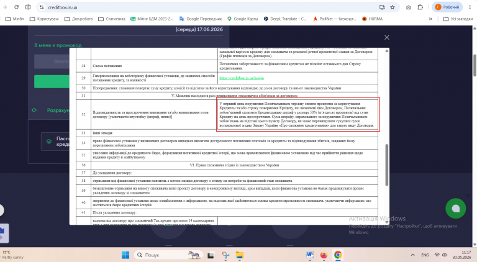477x262 pixels.
Task: Click the row 28 'Схема погашення' cell
Action: point(154,66)
